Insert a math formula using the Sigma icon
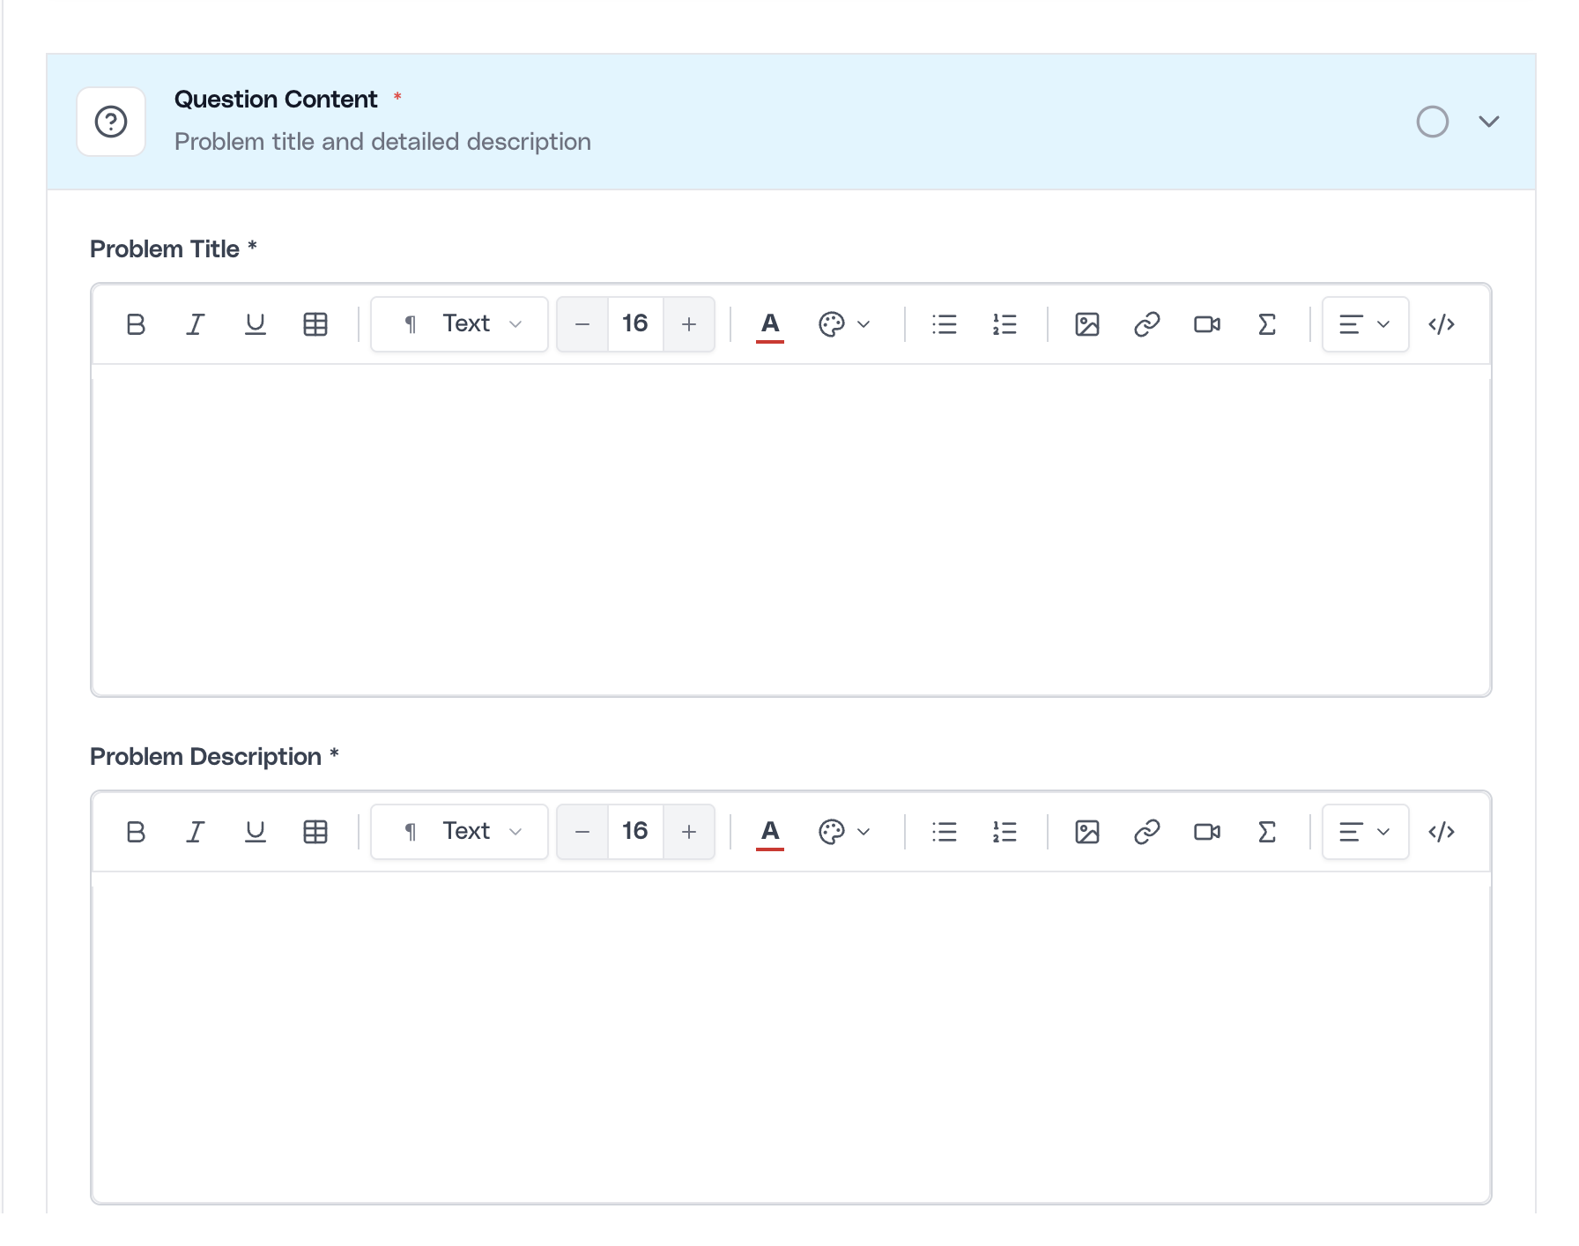Screen dimensions: 1579x1246 (x=1266, y=324)
